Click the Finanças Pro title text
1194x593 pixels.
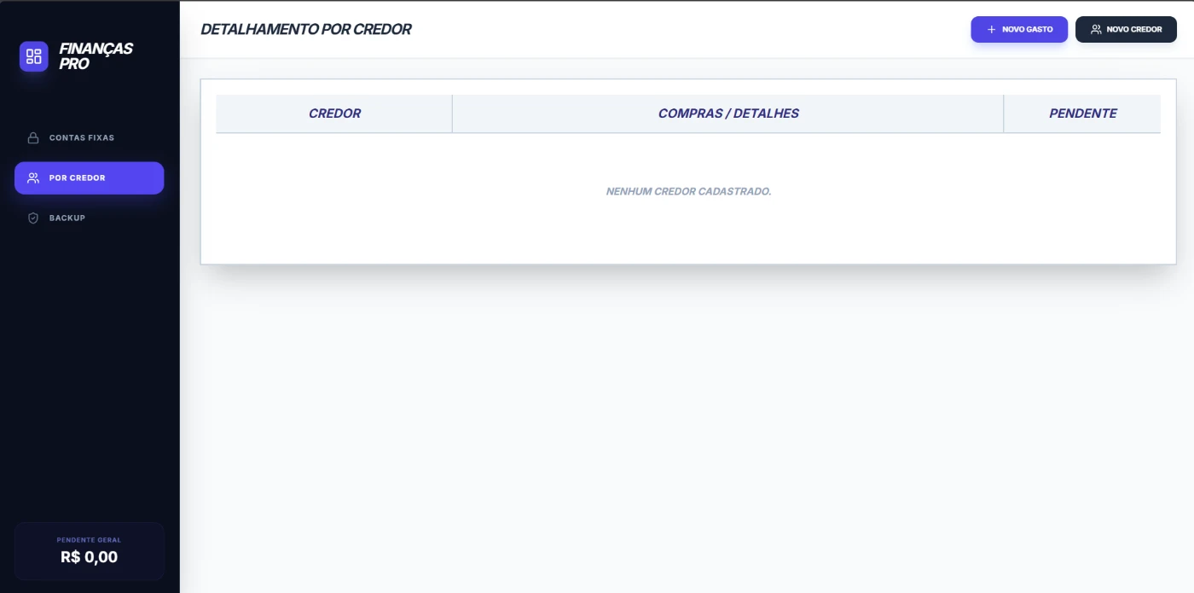[96, 56]
